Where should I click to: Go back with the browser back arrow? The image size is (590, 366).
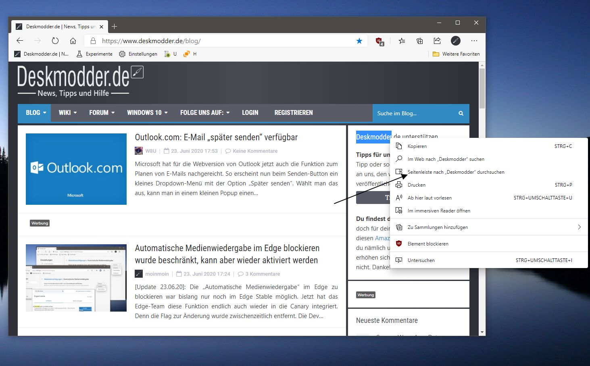point(20,41)
